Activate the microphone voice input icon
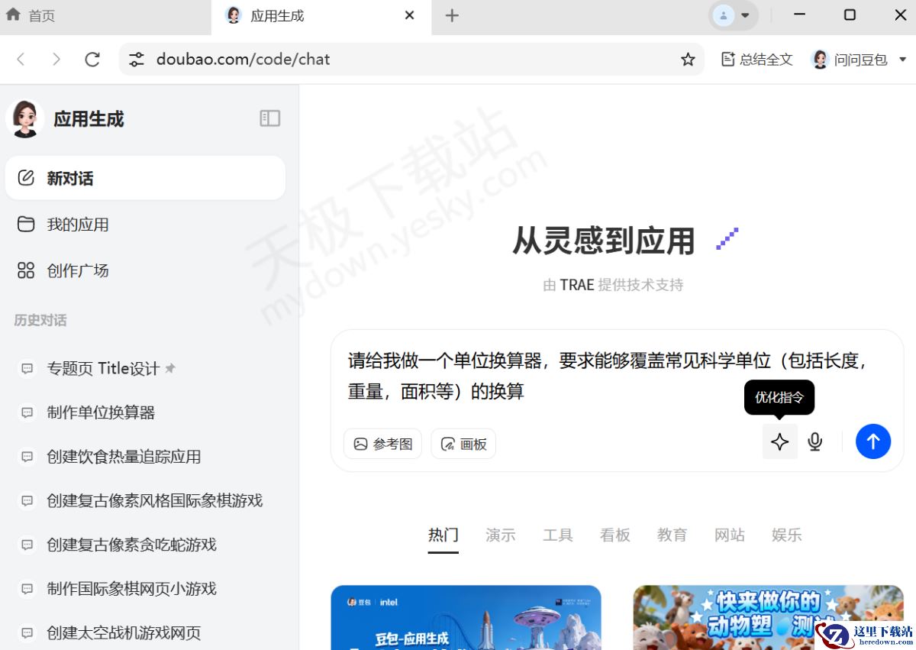The height and width of the screenshot is (650, 916). (x=814, y=441)
